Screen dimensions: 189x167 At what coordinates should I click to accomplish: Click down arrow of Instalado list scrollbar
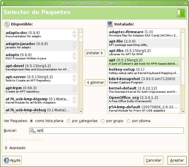[183, 111]
